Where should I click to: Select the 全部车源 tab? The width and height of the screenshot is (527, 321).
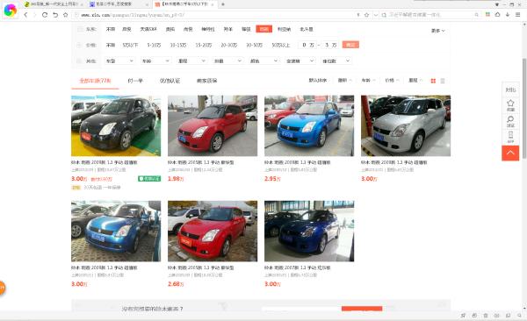point(95,81)
